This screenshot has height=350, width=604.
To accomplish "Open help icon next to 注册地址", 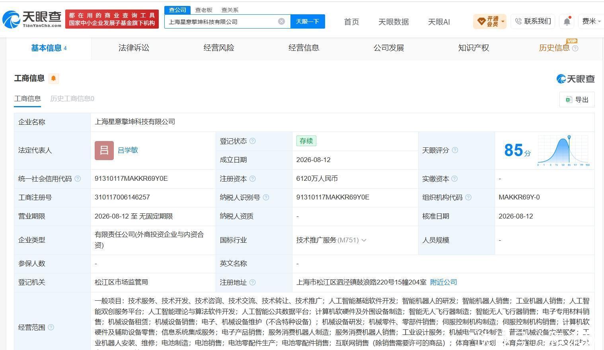I will coord(252,282).
